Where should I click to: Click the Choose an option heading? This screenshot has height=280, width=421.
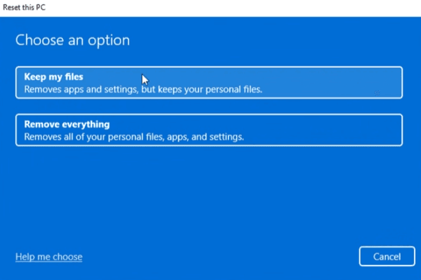[x=72, y=40]
